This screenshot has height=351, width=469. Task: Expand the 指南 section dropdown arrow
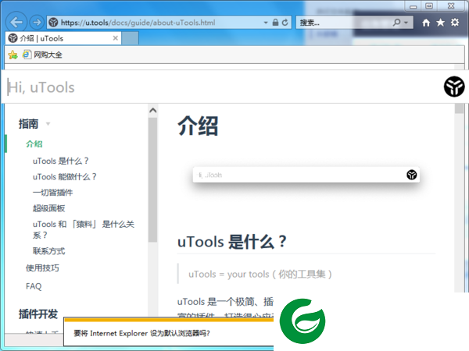point(48,123)
